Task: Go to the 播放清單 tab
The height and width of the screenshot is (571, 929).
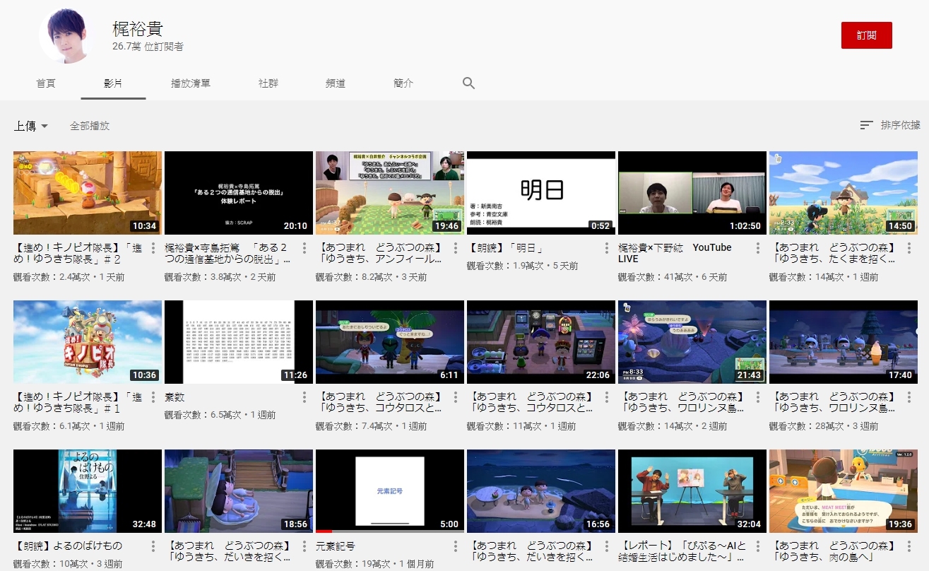Action: click(191, 83)
